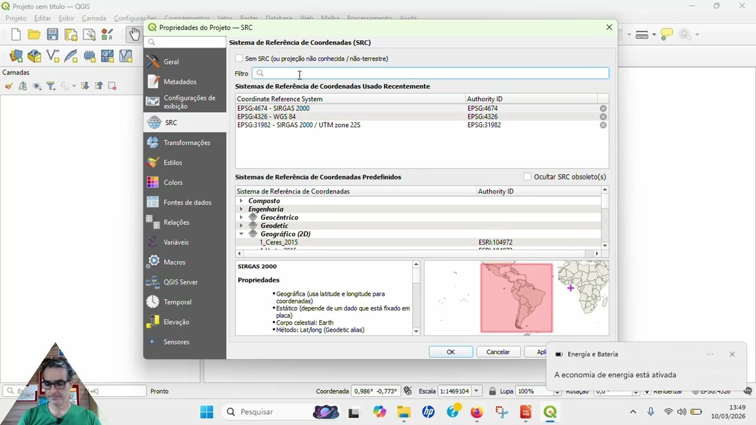Image resolution: width=756 pixels, height=425 pixels.
Task: Open Windows Start menu
Action: click(207, 411)
